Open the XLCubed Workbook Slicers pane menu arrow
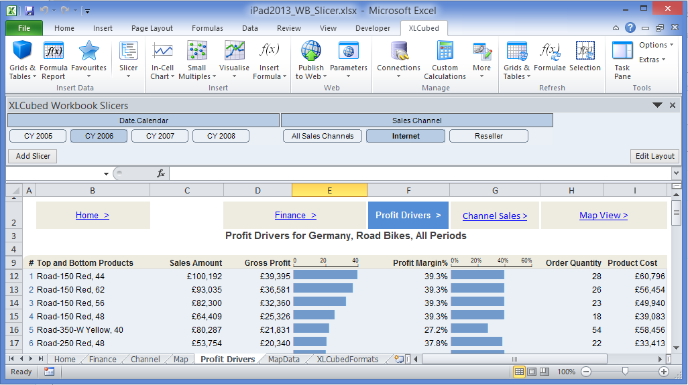 coord(657,105)
